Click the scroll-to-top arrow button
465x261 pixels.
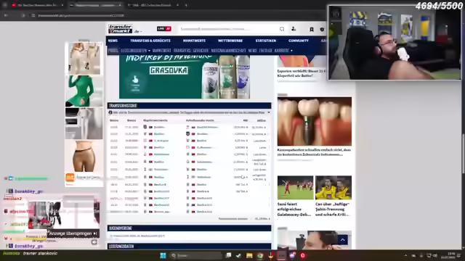[x=342, y=240]
